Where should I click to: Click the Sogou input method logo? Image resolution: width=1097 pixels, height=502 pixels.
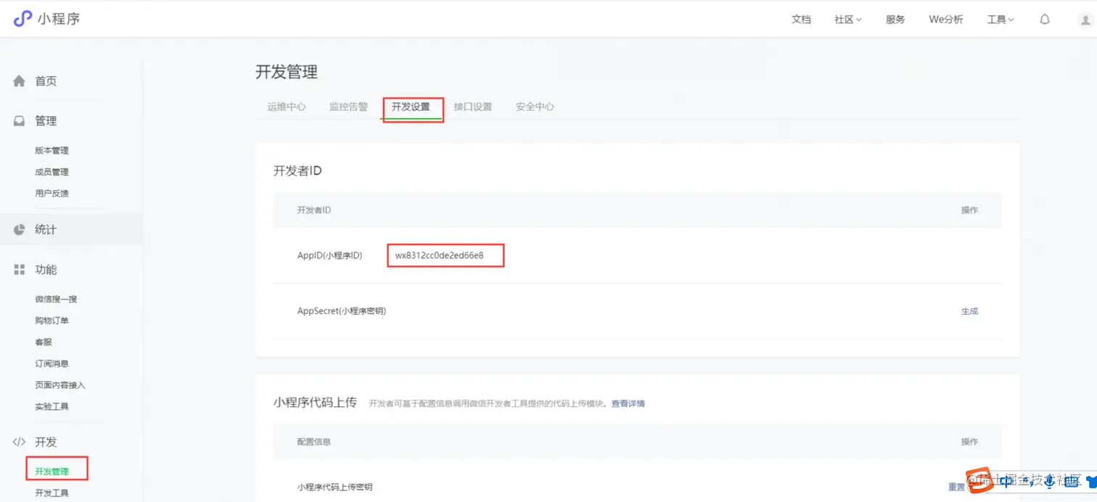[x=981, y=482]
